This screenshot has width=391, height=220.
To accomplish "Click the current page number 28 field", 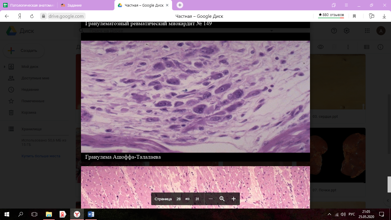I will tap(179, 199).
